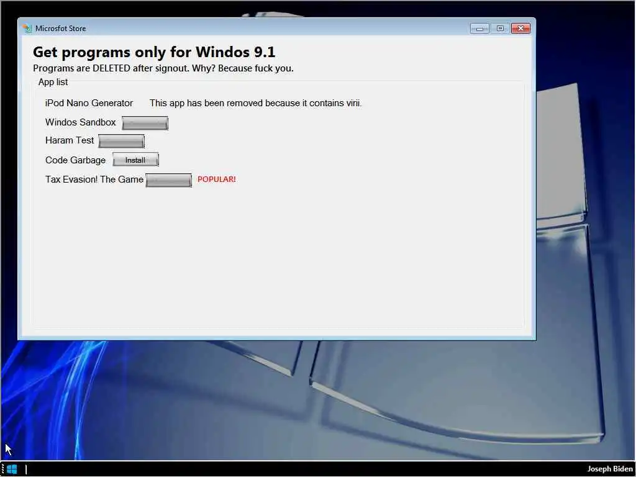Click the Microsfot Store title bar icon

27,29
